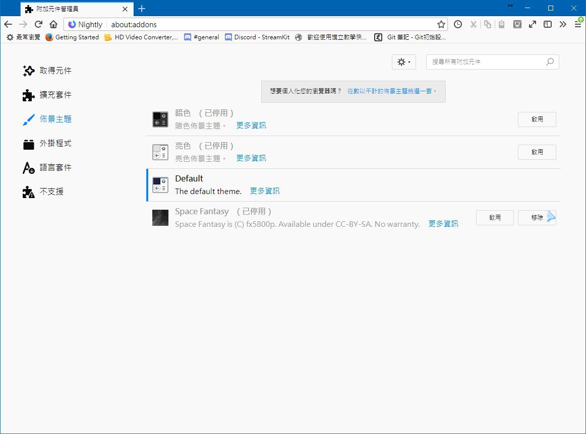This screenshot has height=434, width=586.
Task: Bookmark this page with the star icon
Action: pos(441,24)
